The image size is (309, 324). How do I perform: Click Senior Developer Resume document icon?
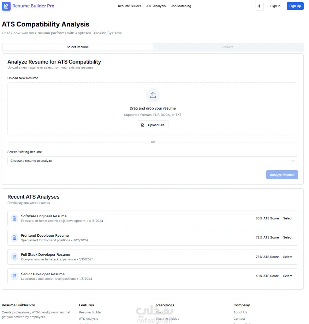pyautogui.click(x=14, y=276)
